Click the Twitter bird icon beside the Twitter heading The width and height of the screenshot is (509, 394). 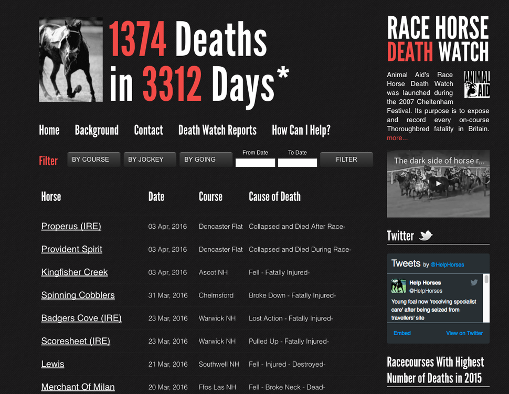[x=426, y=235]
